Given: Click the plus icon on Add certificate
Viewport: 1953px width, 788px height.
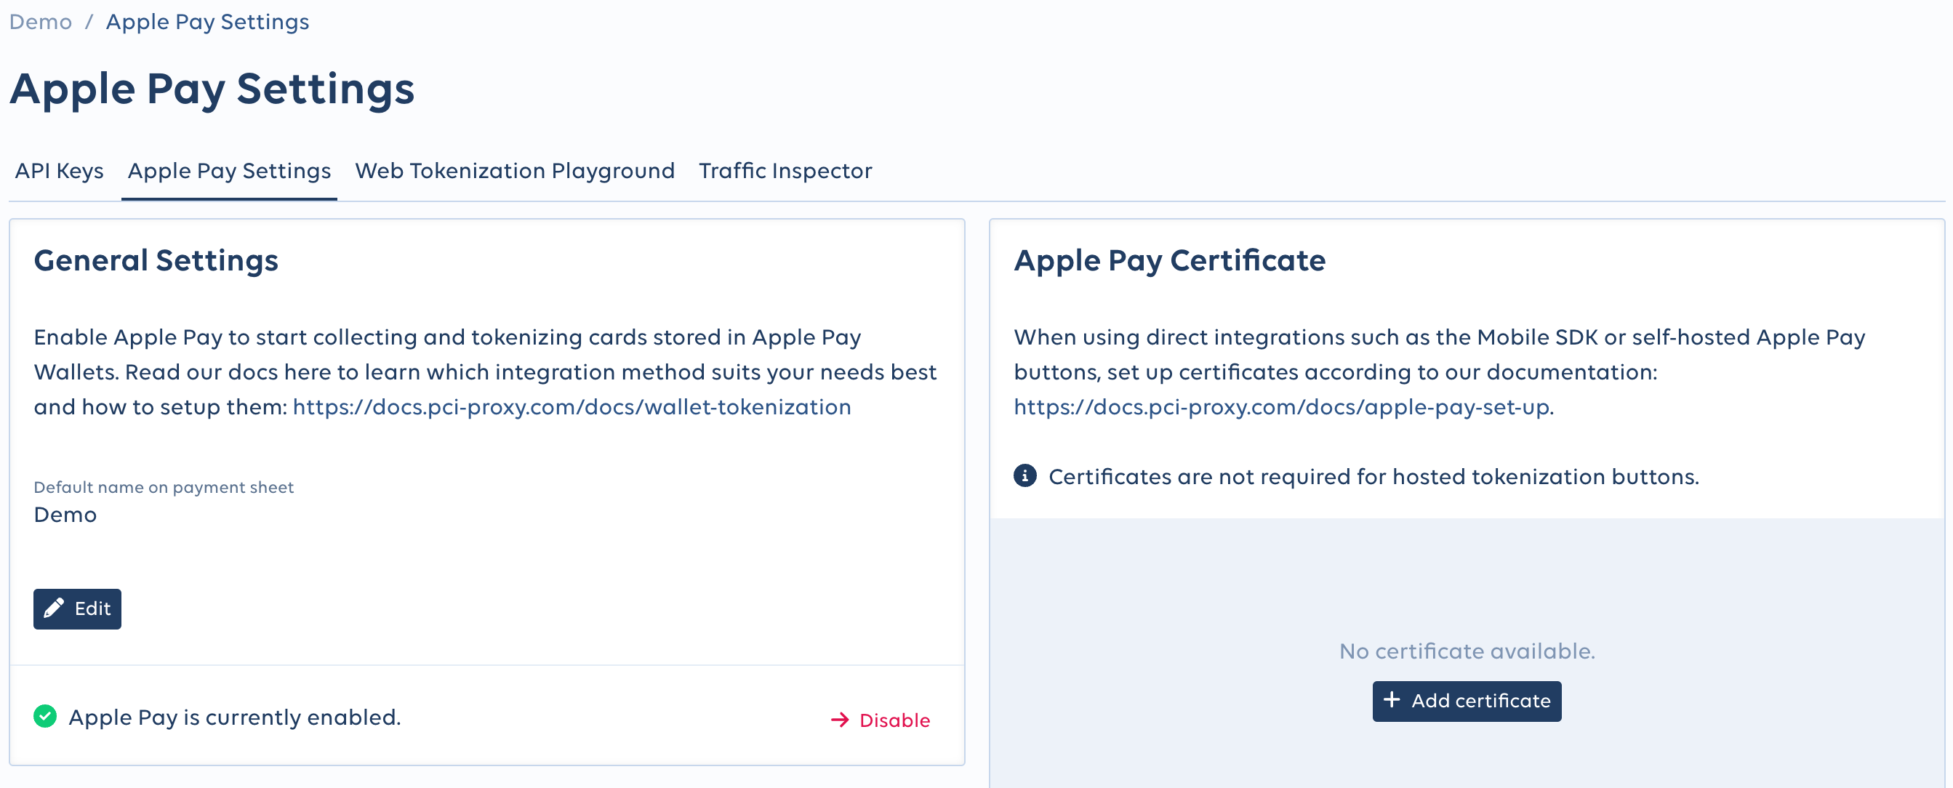Looking at the screenshot, I should (x=1391, y=700).
